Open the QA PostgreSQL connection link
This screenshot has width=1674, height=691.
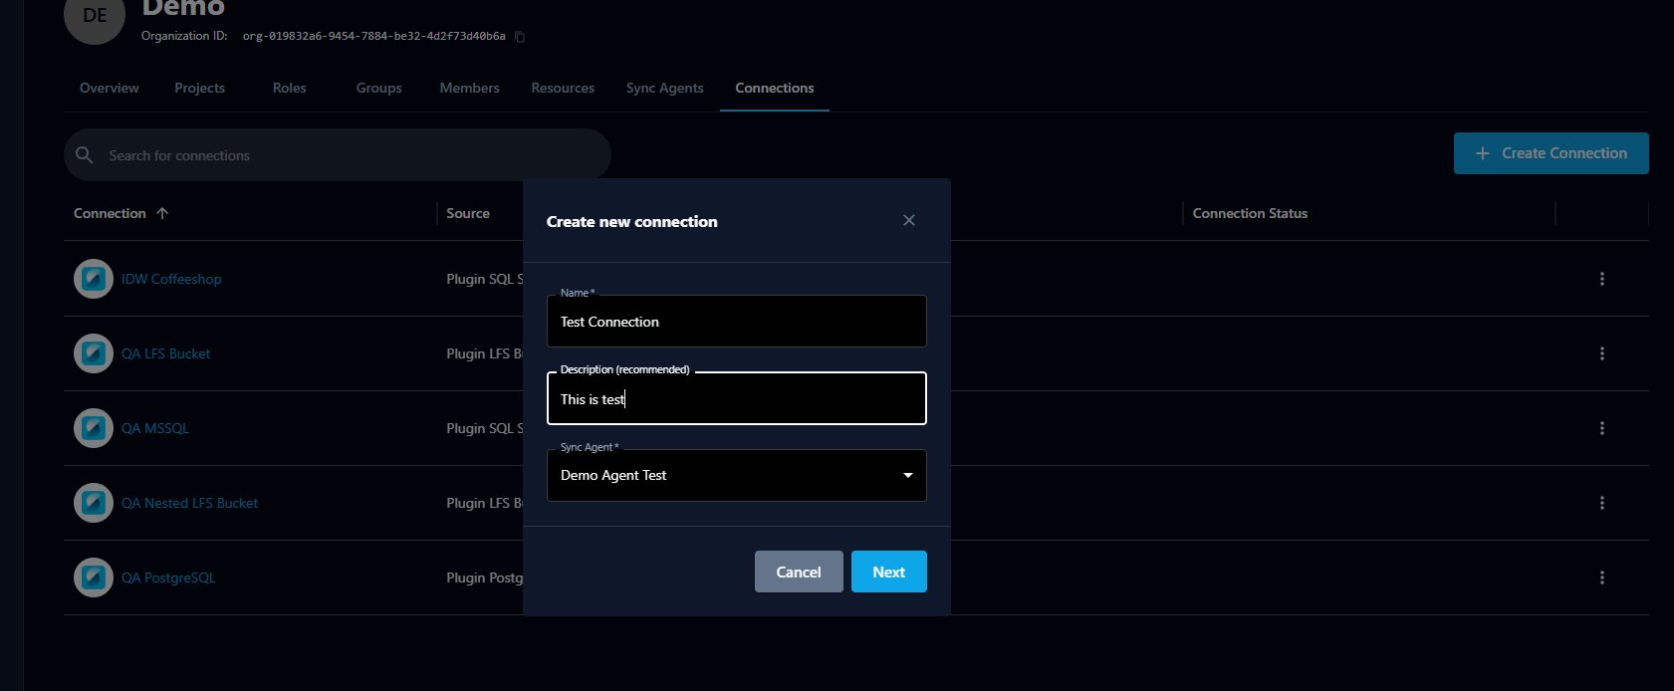[168, 577]
